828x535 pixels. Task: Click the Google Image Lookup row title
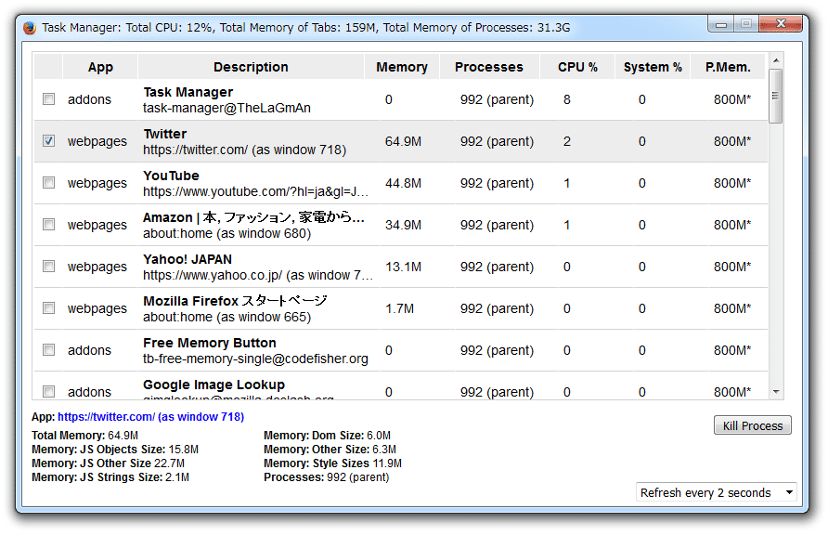(x=213, y=385)
